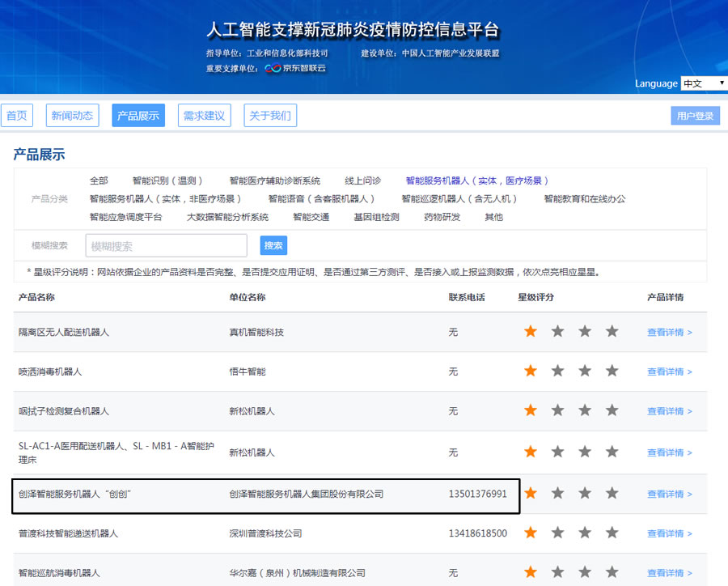Click the first orange star for 真机智能科技
Screen dimensions: 728x586
coord(531,331)
